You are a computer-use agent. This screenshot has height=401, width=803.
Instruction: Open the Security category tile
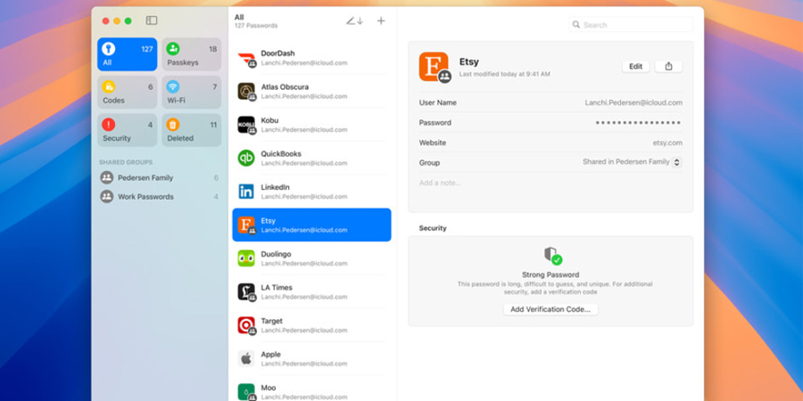pos(127,130)
